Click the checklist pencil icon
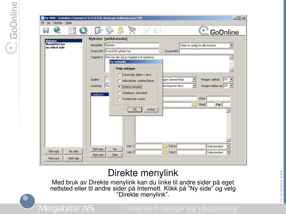 coord(99,30)
